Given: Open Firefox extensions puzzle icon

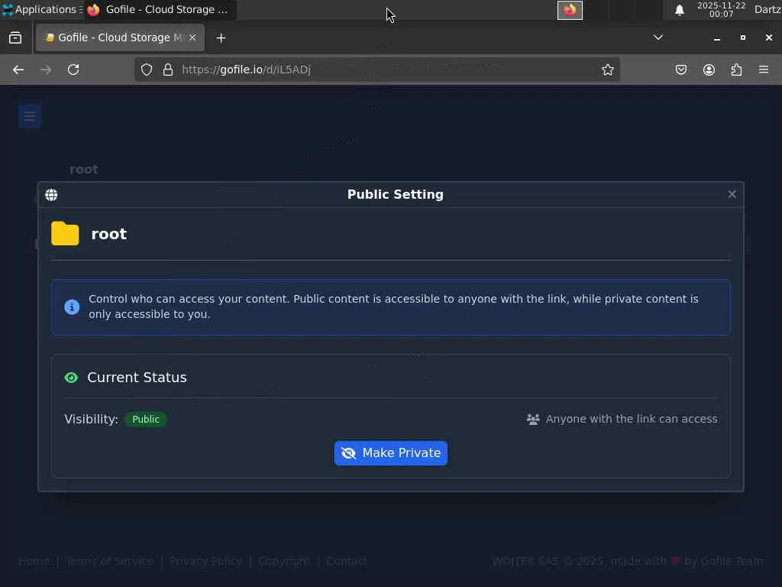Looking at the screenshot, I should (x=736, y=70).
